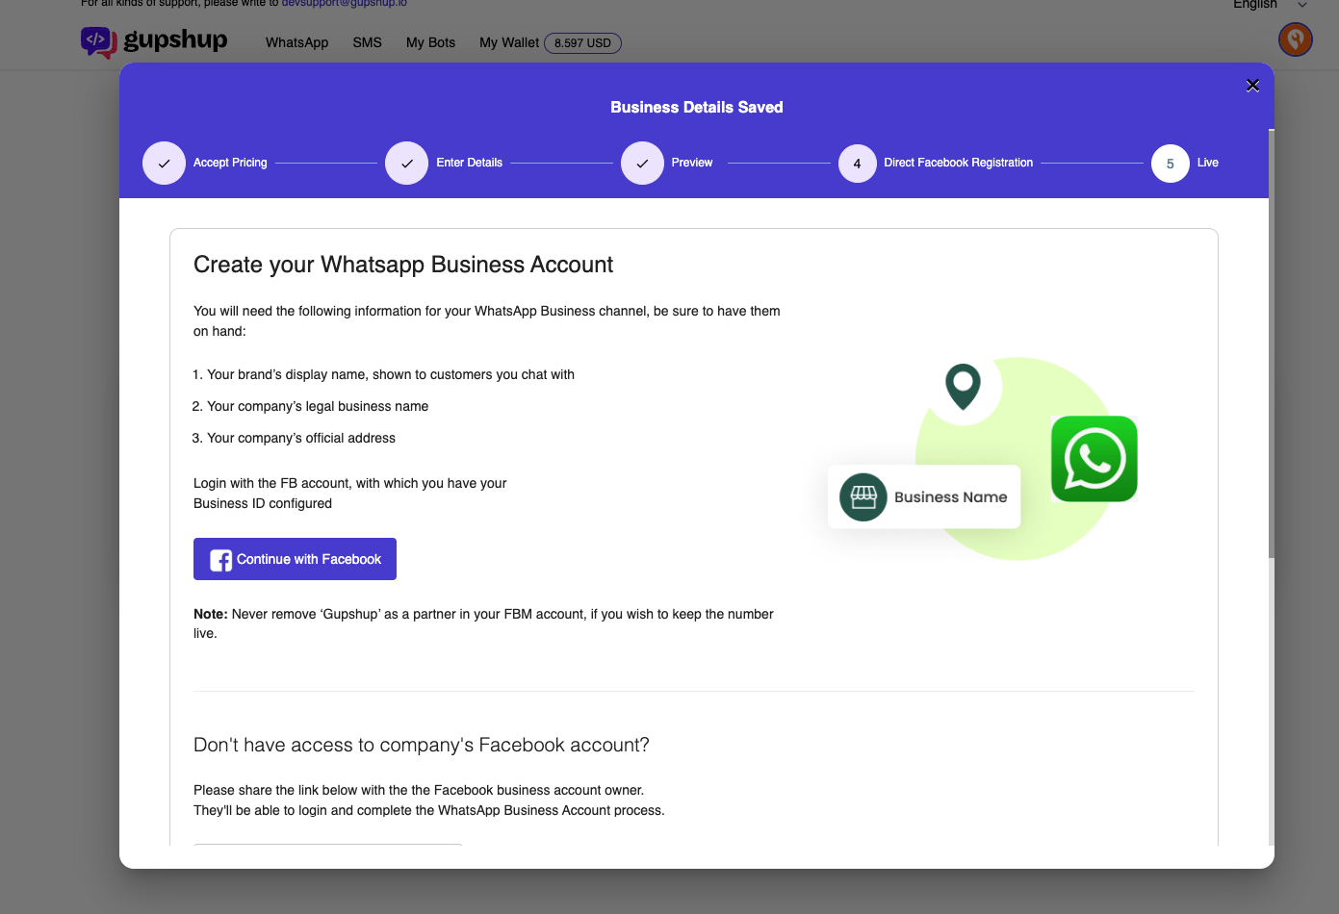Open the WhatsApp menu
This screenshot has height=914, width=1339.
[296, 42]
